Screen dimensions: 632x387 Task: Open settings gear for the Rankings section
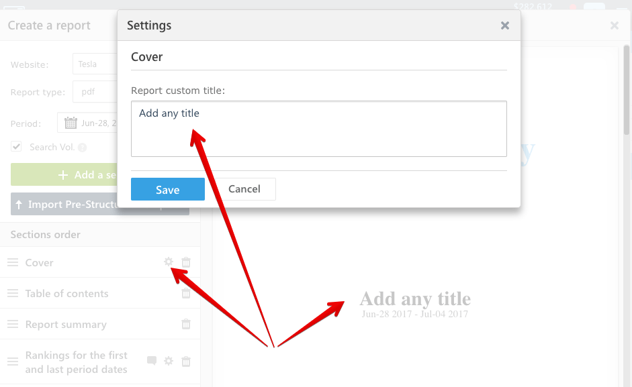[x=169, y=361]
